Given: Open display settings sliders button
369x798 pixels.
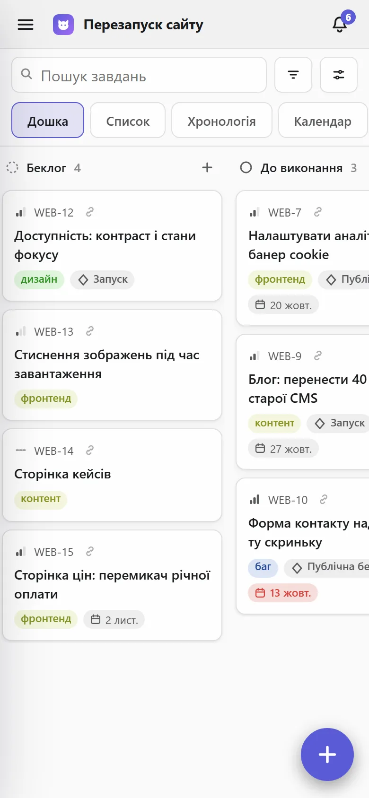Looking at the screenshot, I should (x=339, y=75).
